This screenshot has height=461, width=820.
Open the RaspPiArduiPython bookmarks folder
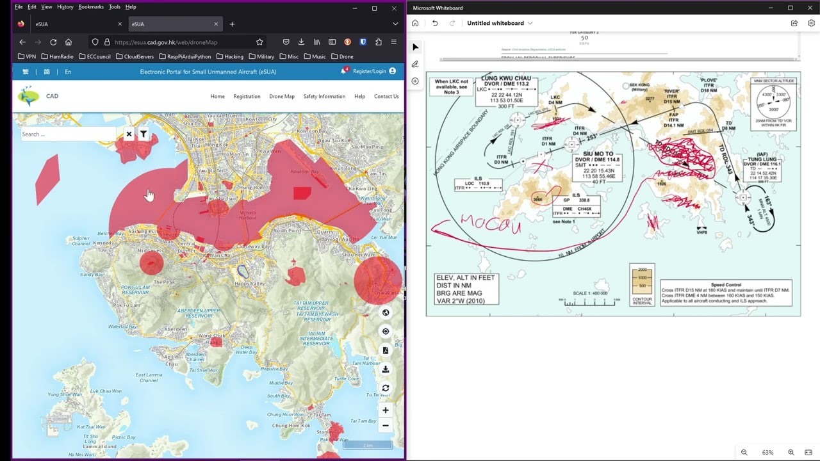point(184,56)
